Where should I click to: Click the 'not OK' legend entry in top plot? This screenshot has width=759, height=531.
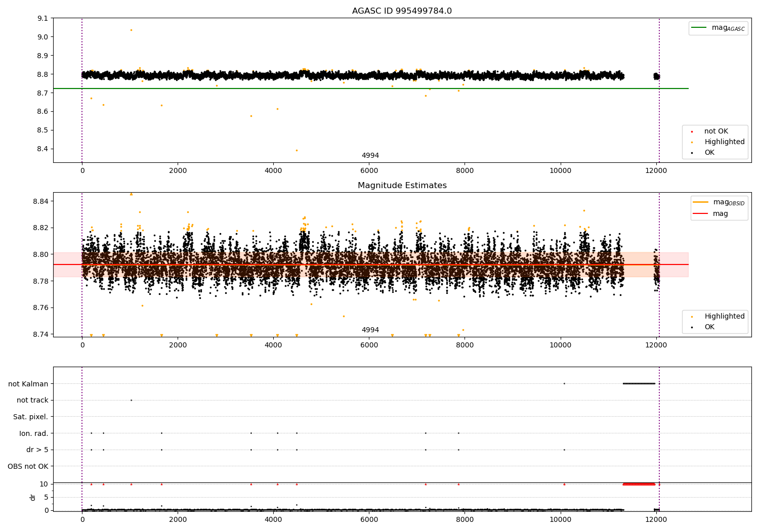pos(716,131)
